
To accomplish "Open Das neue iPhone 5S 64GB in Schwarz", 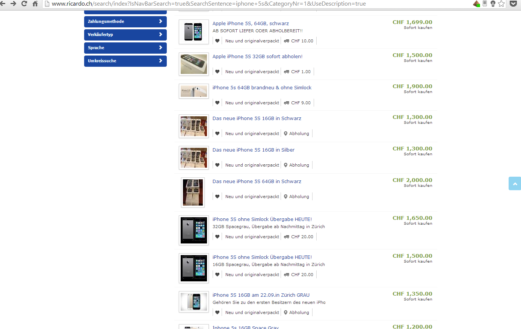I will 257,181.
